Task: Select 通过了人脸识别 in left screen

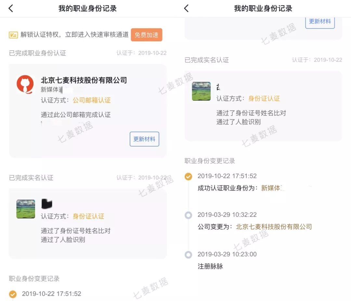Action: click(63, 240)
